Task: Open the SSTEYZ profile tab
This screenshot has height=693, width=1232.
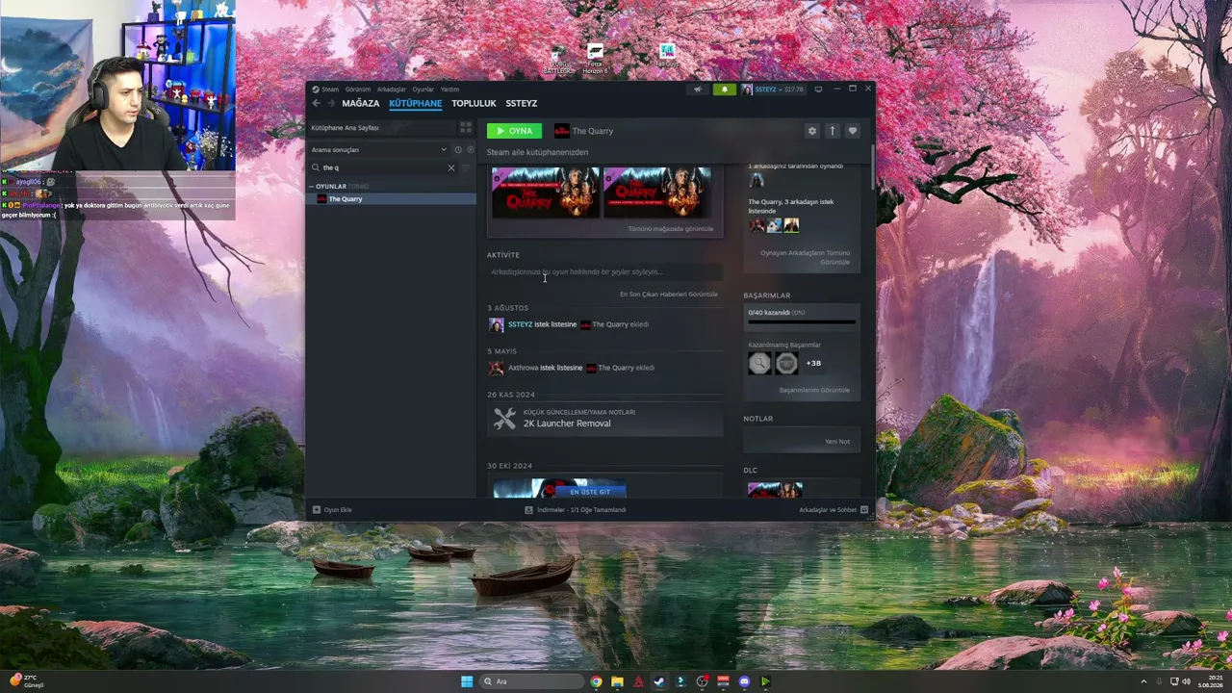Action: [522, 103]
